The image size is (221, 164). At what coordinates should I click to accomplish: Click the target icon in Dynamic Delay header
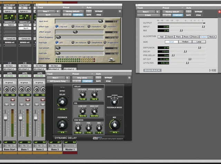129,78
